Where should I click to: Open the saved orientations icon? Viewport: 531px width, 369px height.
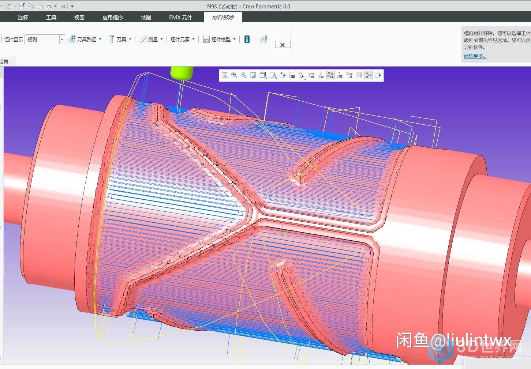pos(272,75)
